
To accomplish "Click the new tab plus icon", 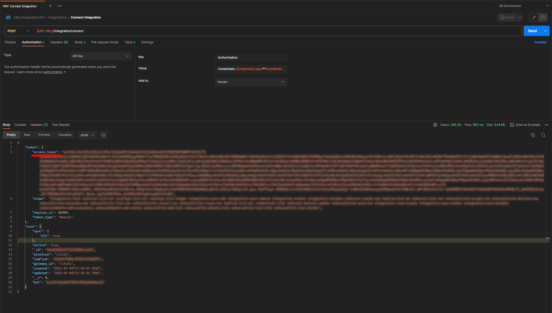I will [x=50, y=6].
